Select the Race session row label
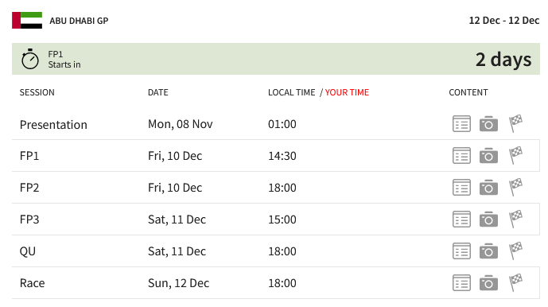 32,283
